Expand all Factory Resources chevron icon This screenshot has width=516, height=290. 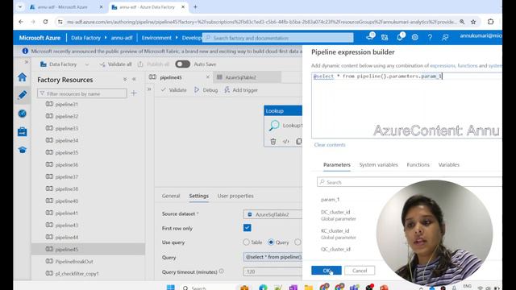tap(125, 79)
